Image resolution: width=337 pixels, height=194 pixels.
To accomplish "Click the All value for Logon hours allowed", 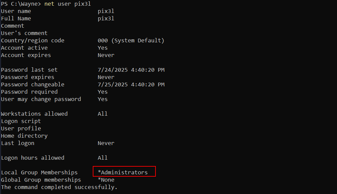I will point(102,158).
